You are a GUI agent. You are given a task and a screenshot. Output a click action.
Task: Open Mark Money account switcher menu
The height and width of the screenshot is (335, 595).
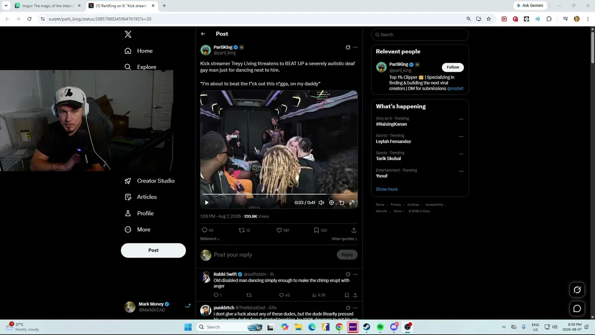187,307
